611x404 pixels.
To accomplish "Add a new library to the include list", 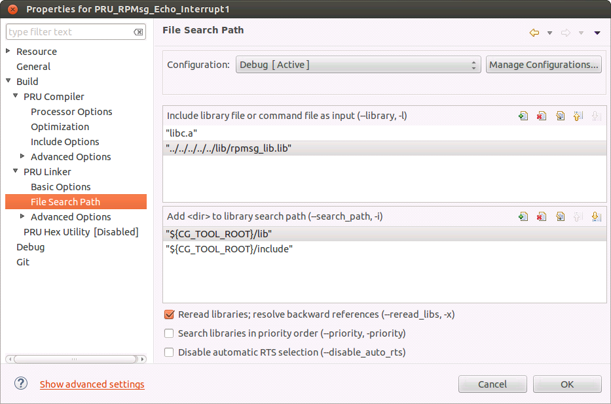I will click(x=523, y=116).
